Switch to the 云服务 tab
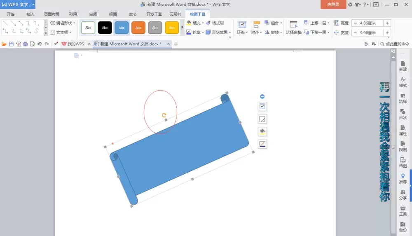The image size is (412, 236). 175,14
